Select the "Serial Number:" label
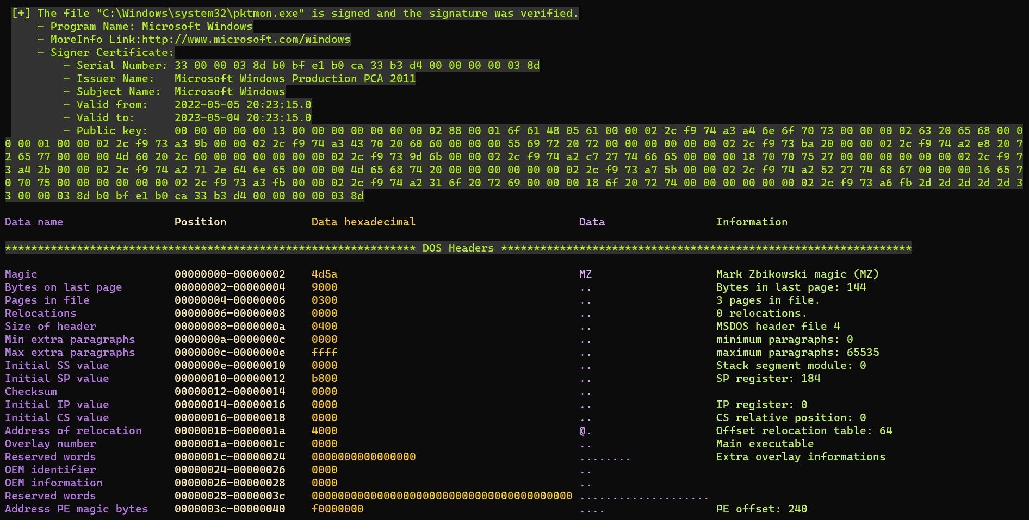This screenshot has width=1029, height=520. pyautogui.click(x=122, y=66)
